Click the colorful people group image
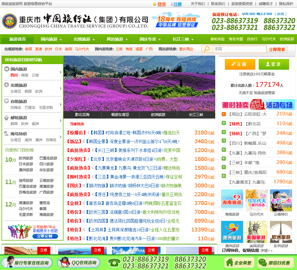Viewport: 297px width, 270px height. click(20, 231)
